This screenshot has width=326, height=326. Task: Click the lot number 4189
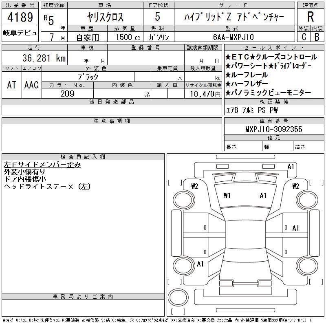click(20, 18)
